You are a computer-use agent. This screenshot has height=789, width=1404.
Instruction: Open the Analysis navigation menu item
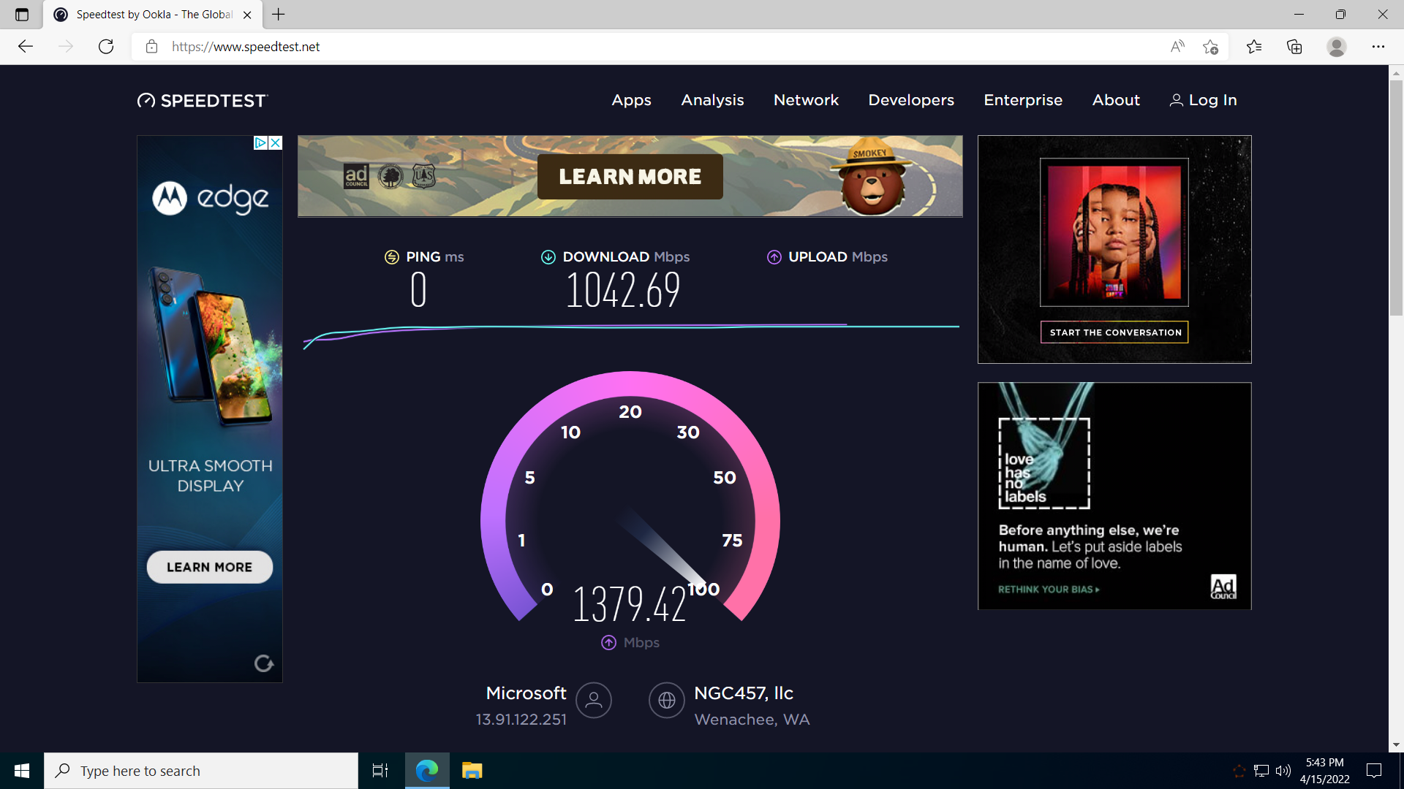pos(712,100)
